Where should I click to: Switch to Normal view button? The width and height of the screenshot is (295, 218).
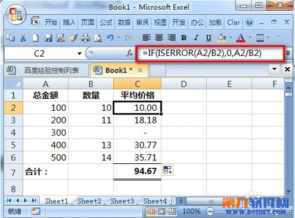click(151, 211)
